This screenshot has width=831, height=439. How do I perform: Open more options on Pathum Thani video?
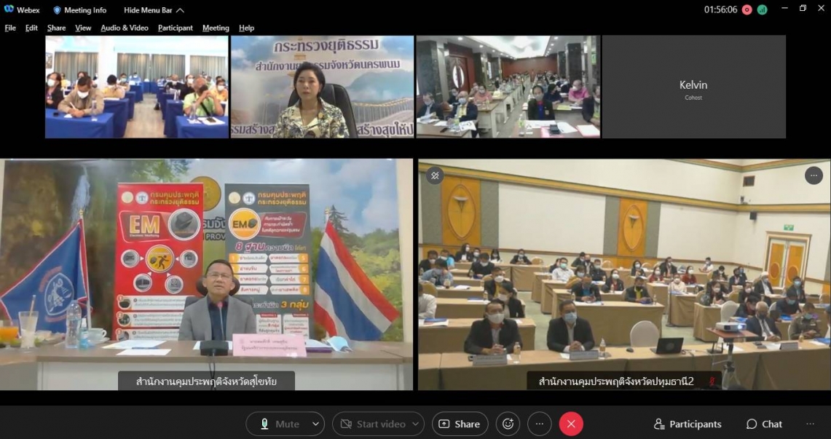[814, 175]
